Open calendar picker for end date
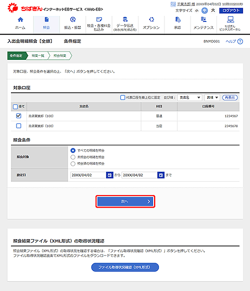Image resolution: width=250 pixels, height=291 pixels. [161, 175]
